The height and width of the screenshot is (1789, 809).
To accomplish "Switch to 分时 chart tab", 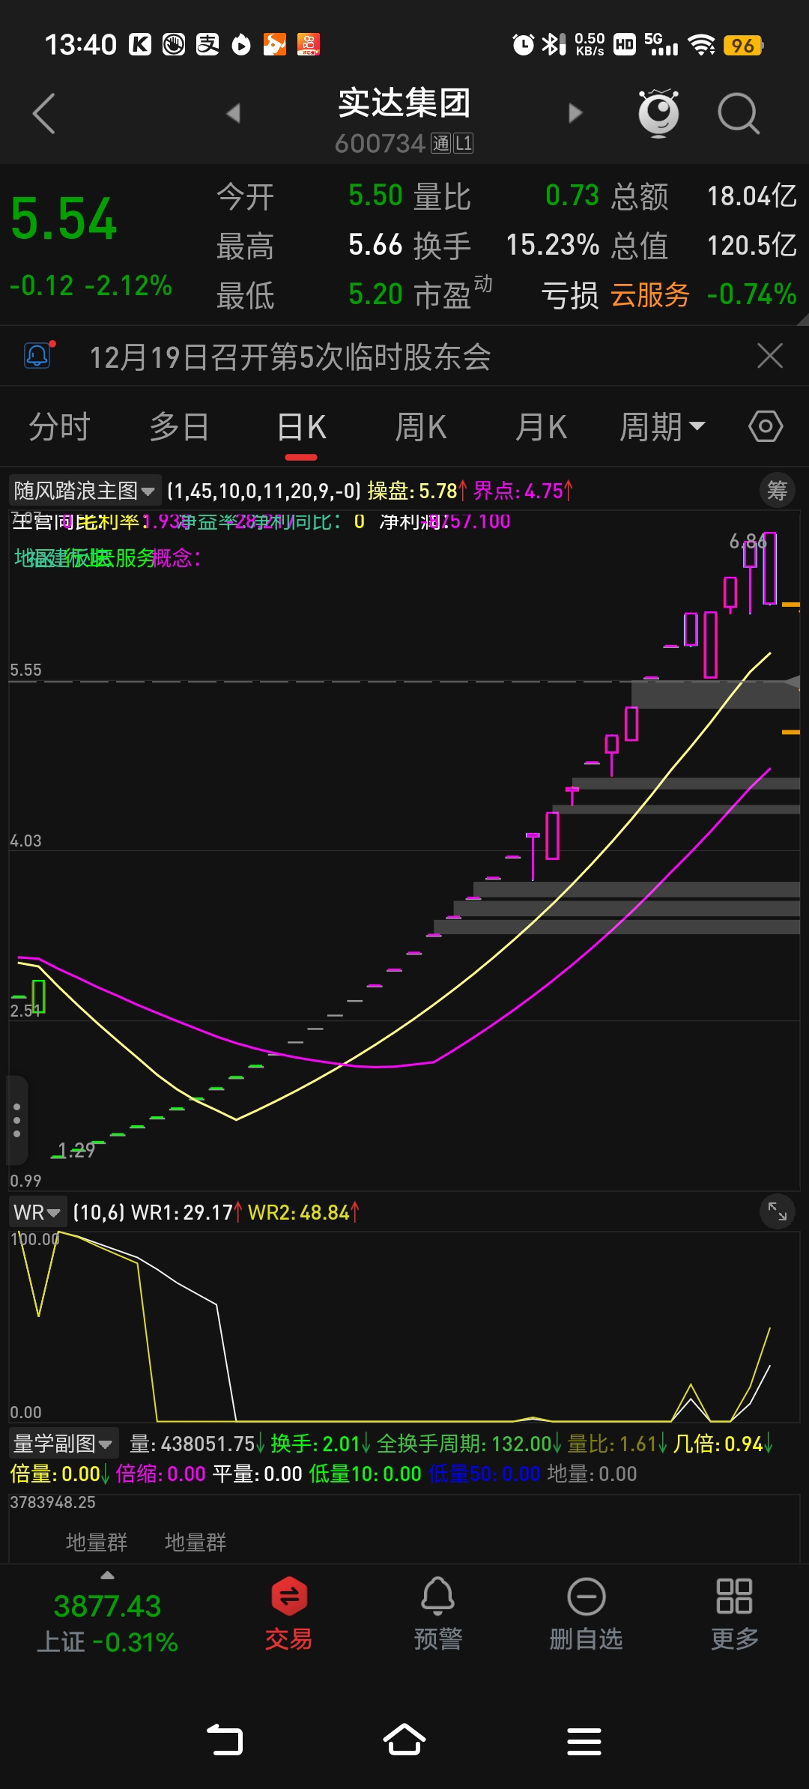I will coord(59,427).
